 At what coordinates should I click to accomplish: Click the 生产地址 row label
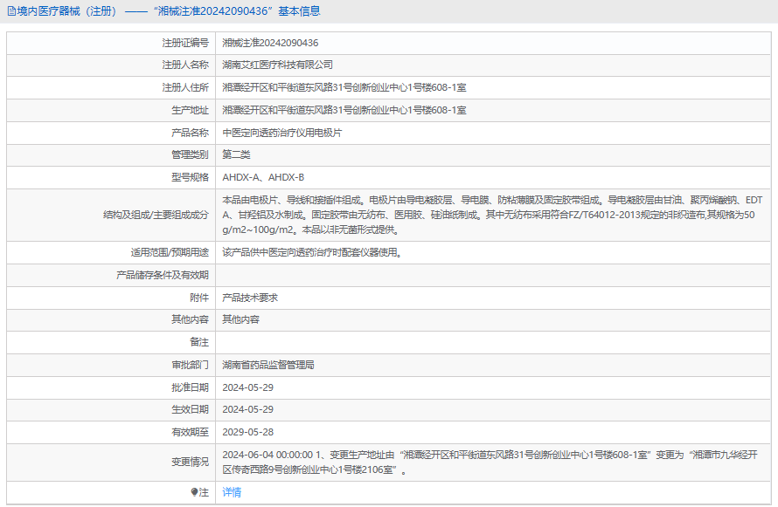tap(190, 111)
